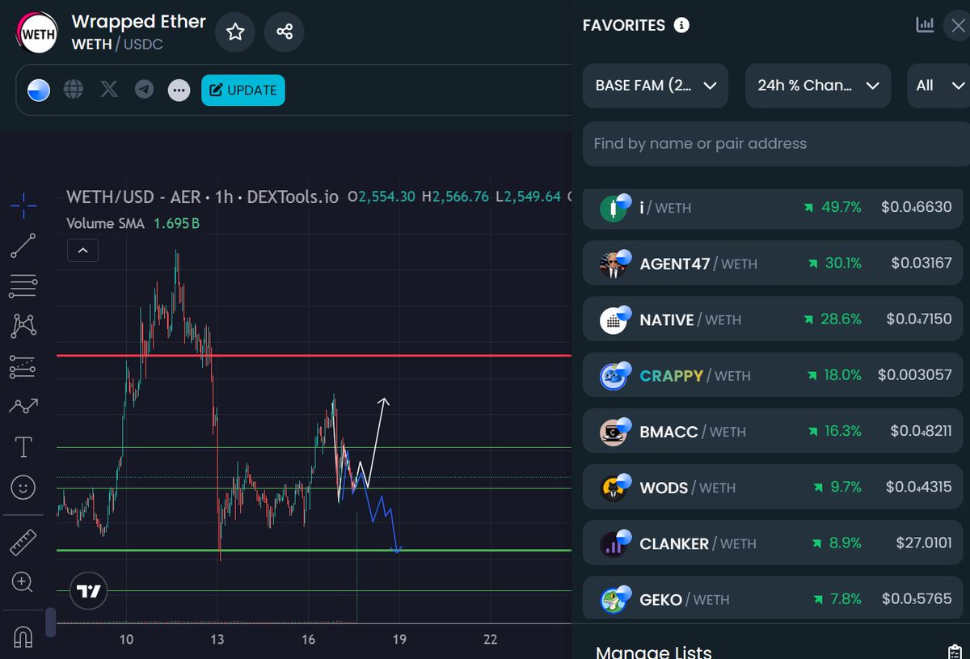Screen dimensions: 970x659
Task: Click the WODS token avatar
Action: [614, 488]
